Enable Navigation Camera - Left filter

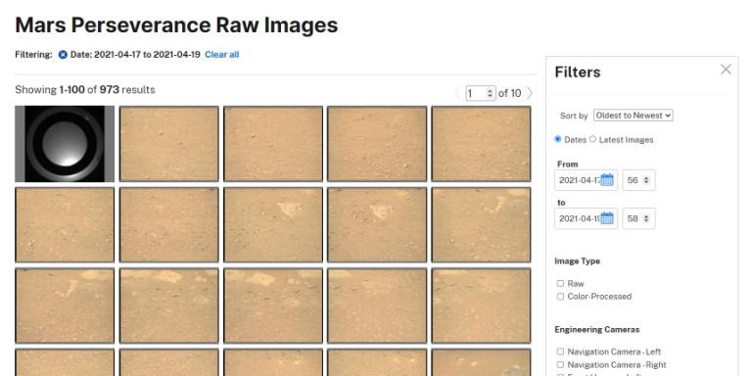click(x=560, y=352)
